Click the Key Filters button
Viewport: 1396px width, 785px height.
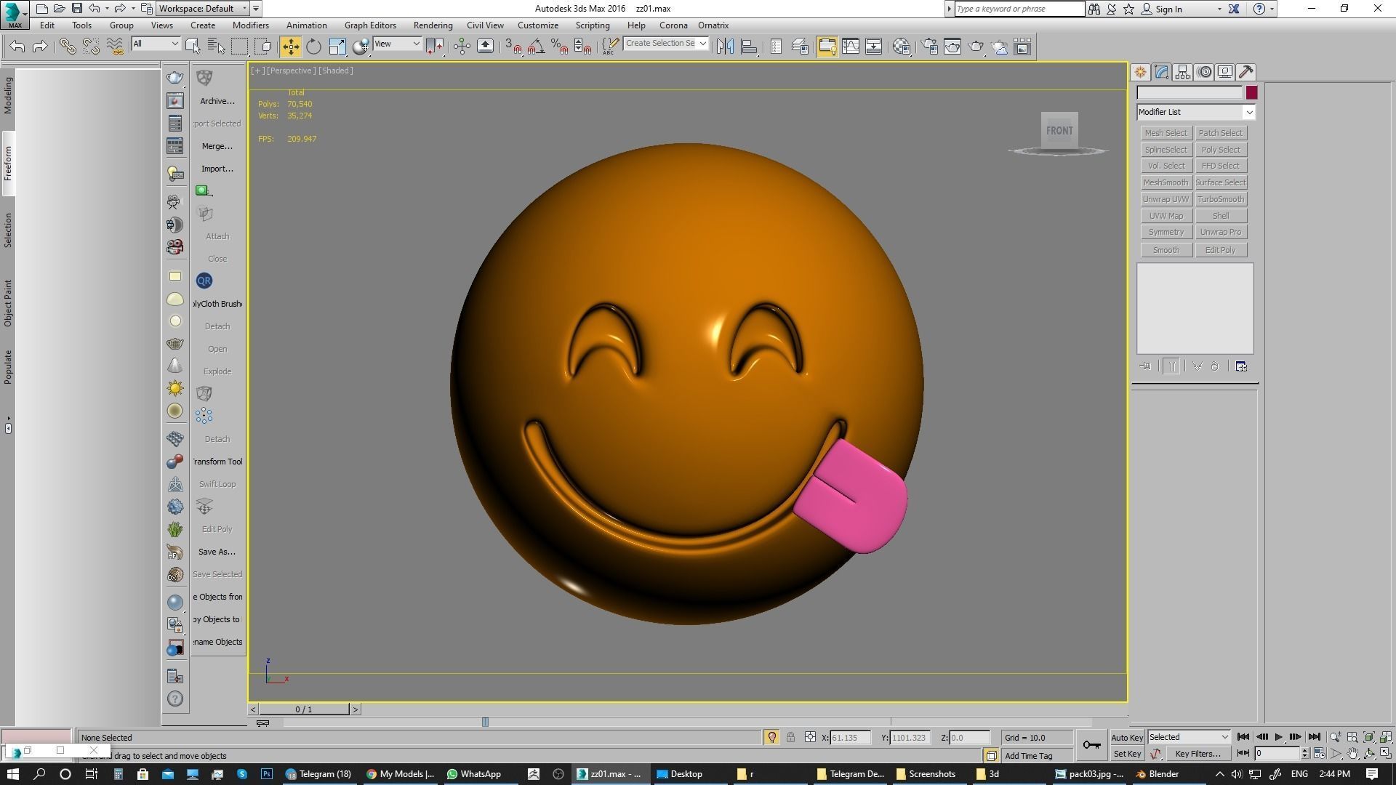[1198, 754]
